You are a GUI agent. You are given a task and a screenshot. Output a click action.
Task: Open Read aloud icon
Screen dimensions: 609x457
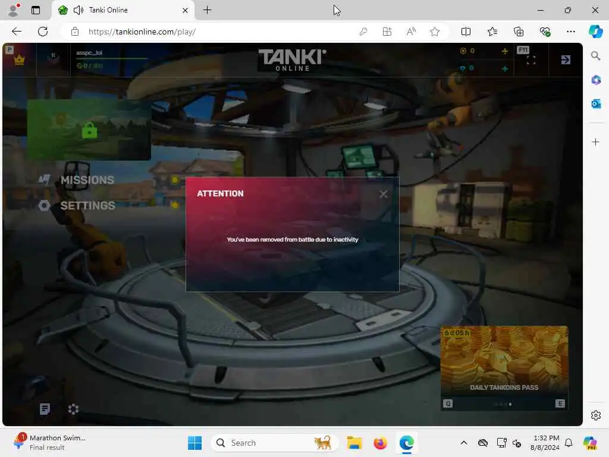pos(411,32)
